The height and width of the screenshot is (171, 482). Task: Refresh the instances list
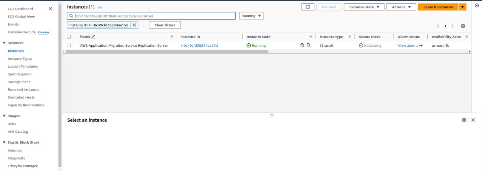pos(308,7)
